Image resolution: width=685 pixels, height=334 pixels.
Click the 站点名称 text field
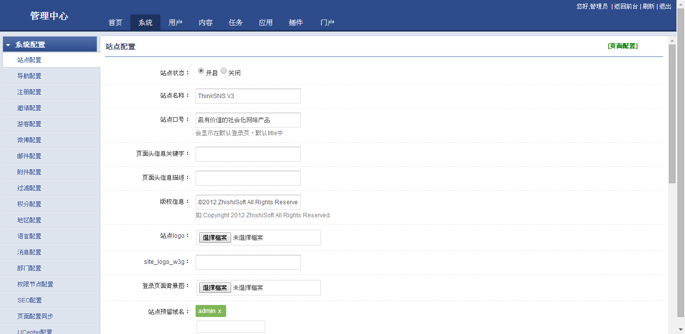[248, 96]
